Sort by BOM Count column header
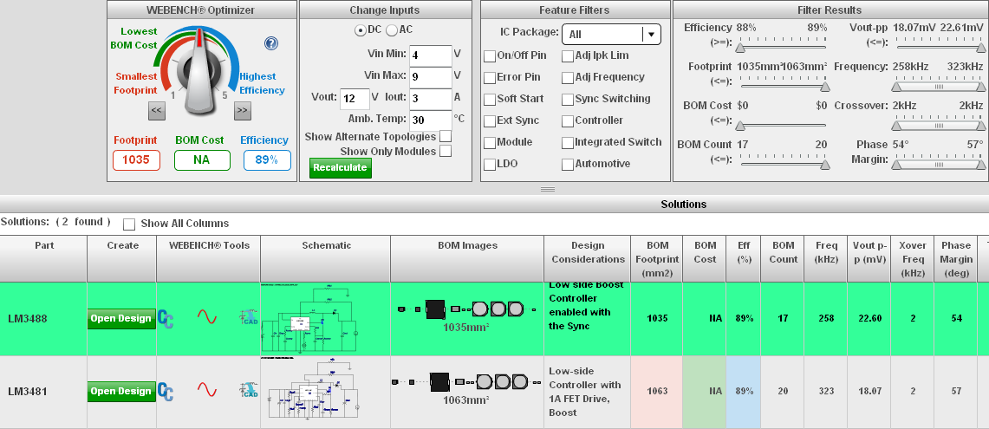This screenshot has height=429, width=989. coord(783,259)
